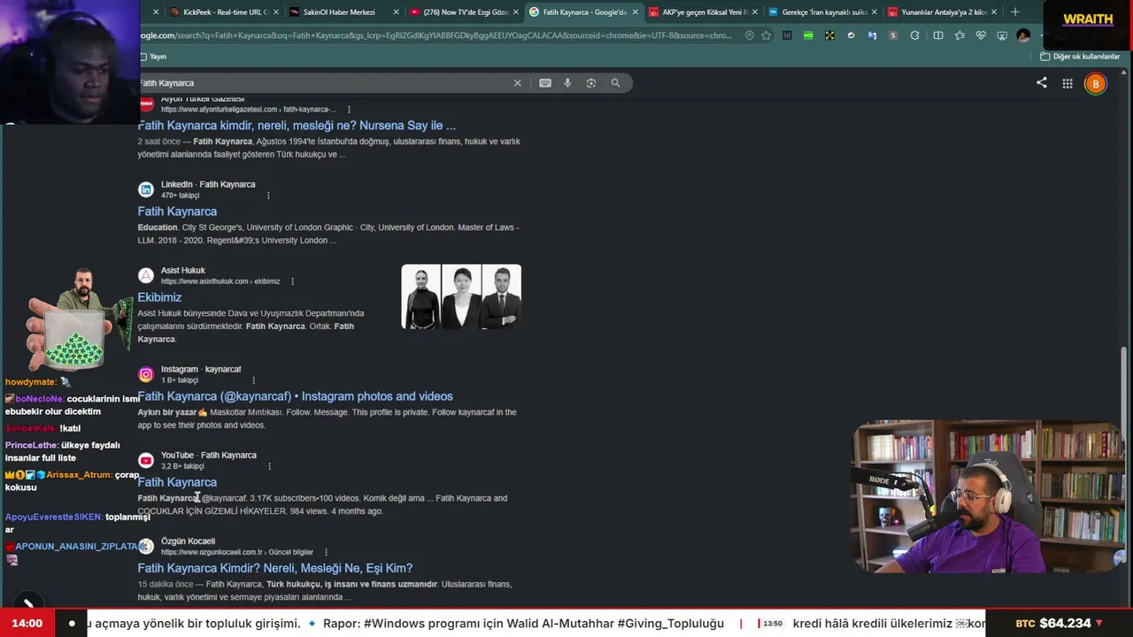This screenshot has width=1133, height=637.
Task: Open Google Lens image search
Action: click(x=591, y=83)
